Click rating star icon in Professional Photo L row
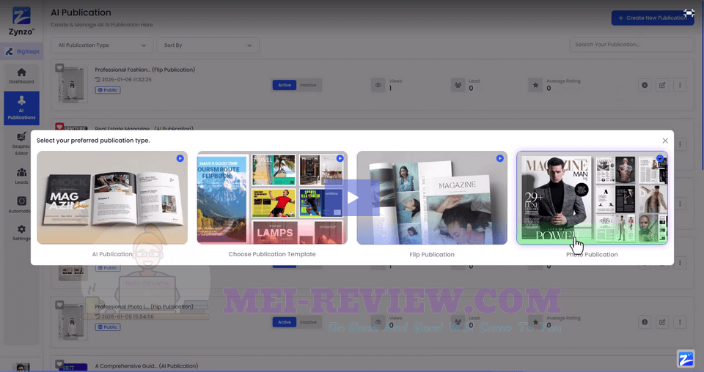704x372 pixels. [x=535, y=322]
